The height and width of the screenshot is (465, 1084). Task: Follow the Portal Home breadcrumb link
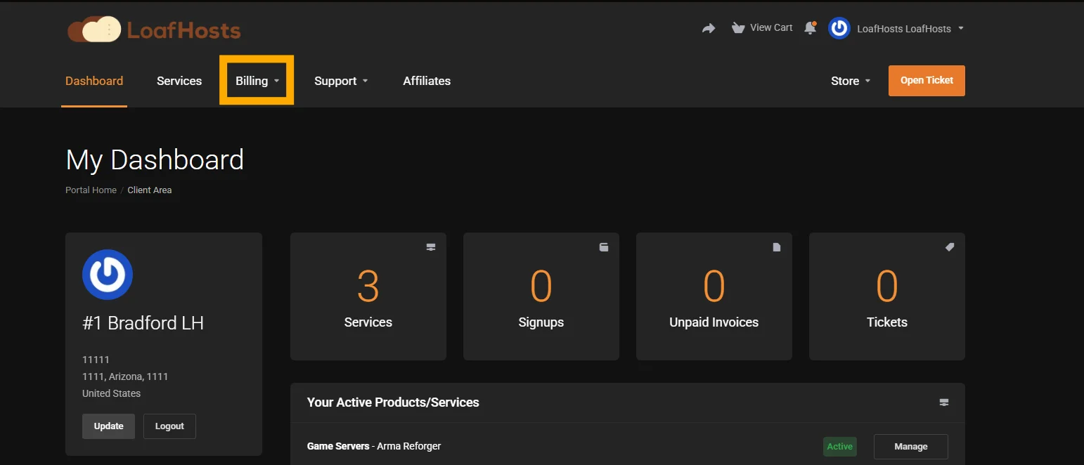click(91, 190)
